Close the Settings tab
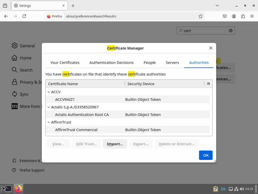 63,6
